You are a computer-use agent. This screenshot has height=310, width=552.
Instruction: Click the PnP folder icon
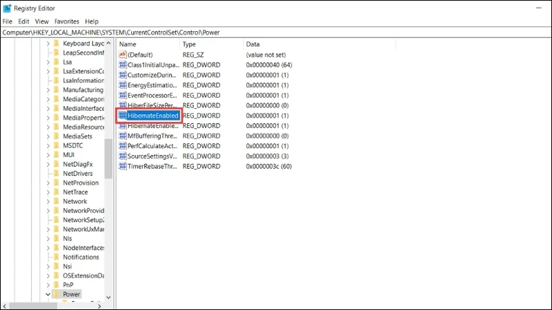coord(57,285)
